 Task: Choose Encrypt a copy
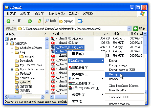pyautogui.click(x=125, y=65)
